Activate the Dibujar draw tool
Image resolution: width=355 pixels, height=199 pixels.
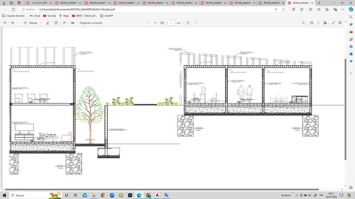[31, 23]
